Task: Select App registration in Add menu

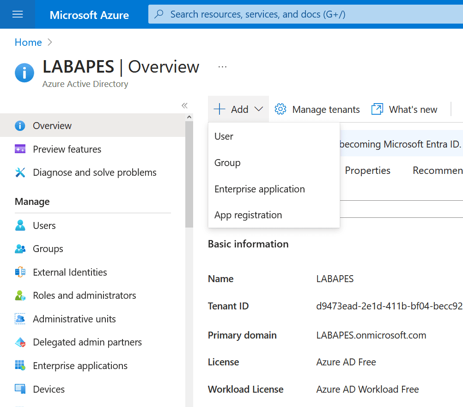Action: [x=248, y=215]
